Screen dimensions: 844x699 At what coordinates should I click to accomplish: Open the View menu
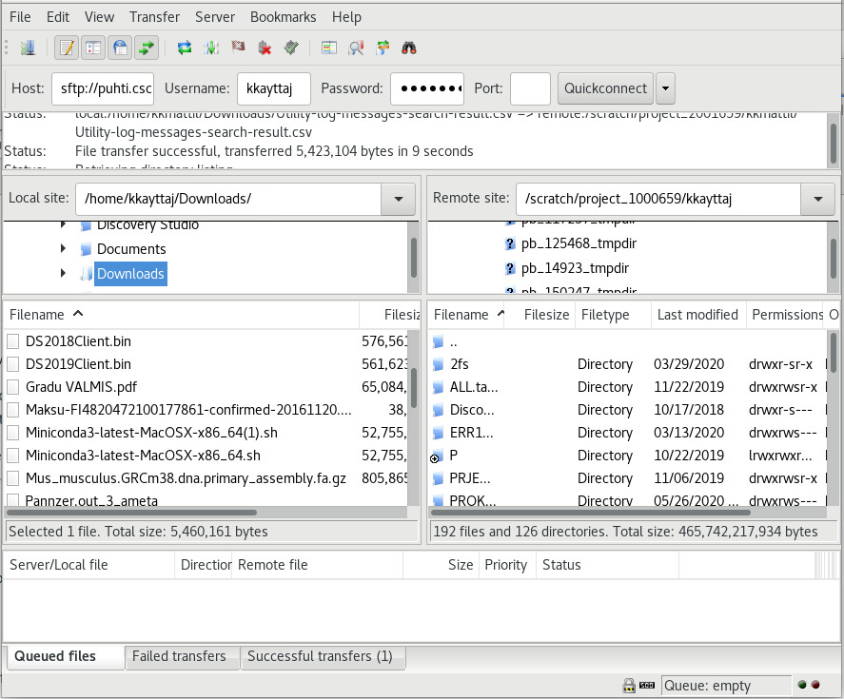point(100,17)
